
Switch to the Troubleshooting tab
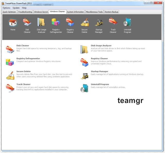(x=25, y=12)
